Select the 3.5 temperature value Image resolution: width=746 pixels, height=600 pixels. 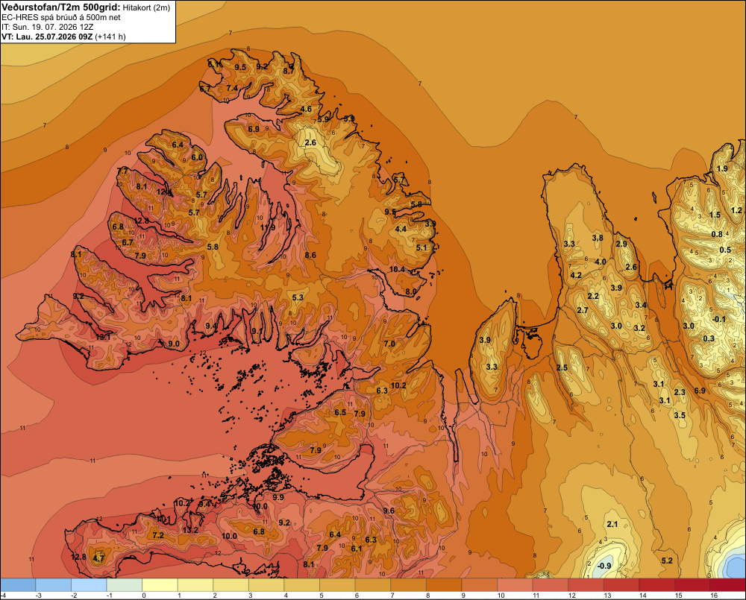coord(680,415)
